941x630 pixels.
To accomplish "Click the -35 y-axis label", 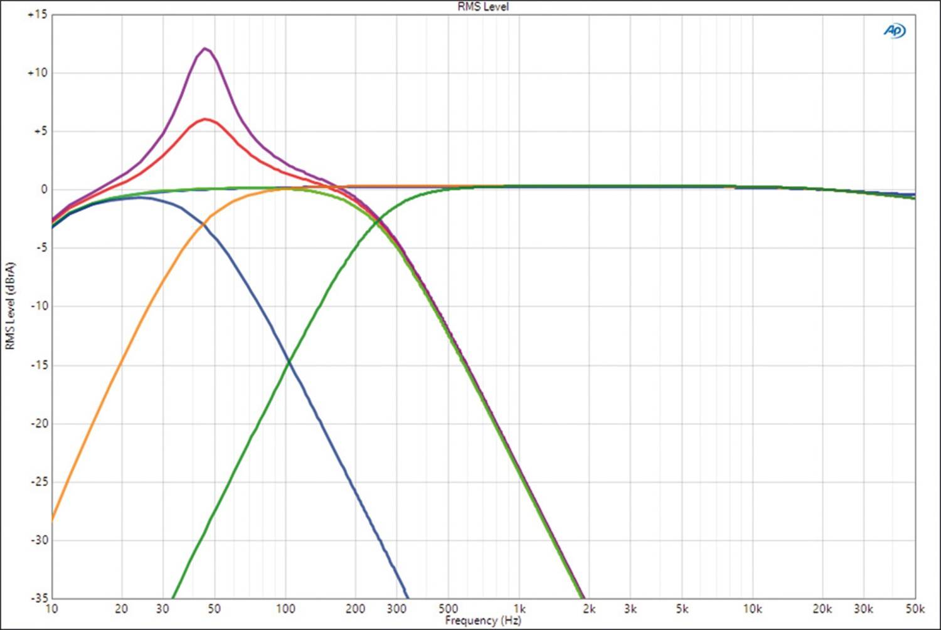I will click(x=39, y=598).
